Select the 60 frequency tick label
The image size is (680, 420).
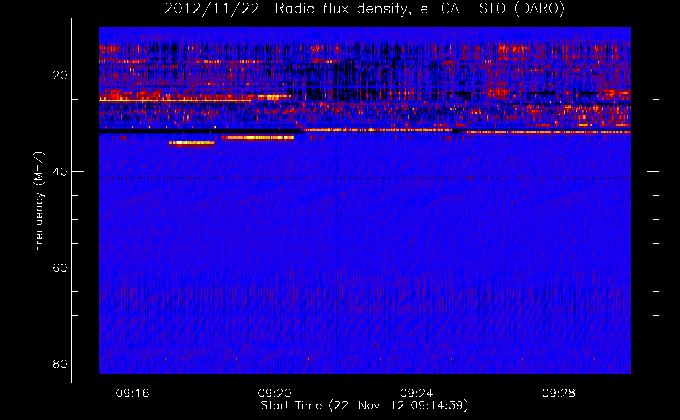(x=60, y=268)
